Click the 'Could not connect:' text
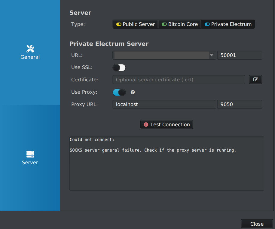 pyautogui.click(x=92, y=140)
